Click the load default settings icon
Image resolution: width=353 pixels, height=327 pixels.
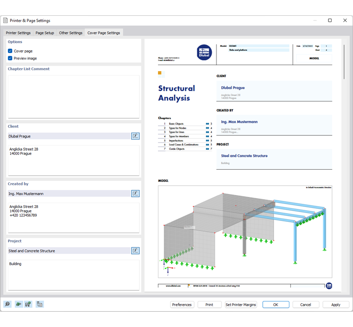[19, 304]
